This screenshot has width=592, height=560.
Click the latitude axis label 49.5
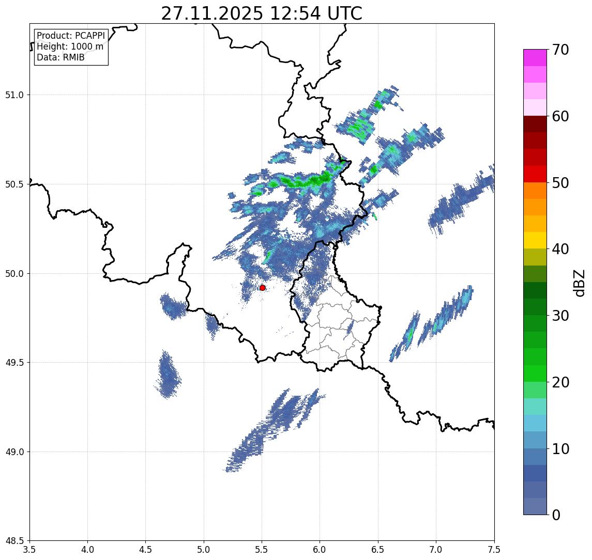(x=14, y=363)
